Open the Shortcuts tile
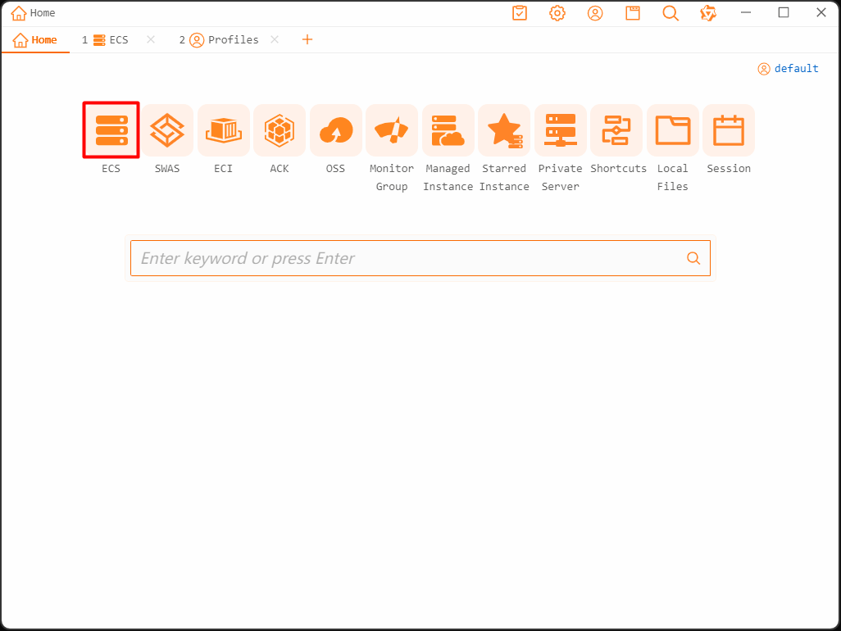This screenshot has height=631, width=841. (x=616, y=130)
